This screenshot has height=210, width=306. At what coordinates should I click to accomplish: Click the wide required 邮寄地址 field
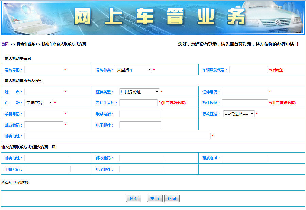tap(117, 136)
